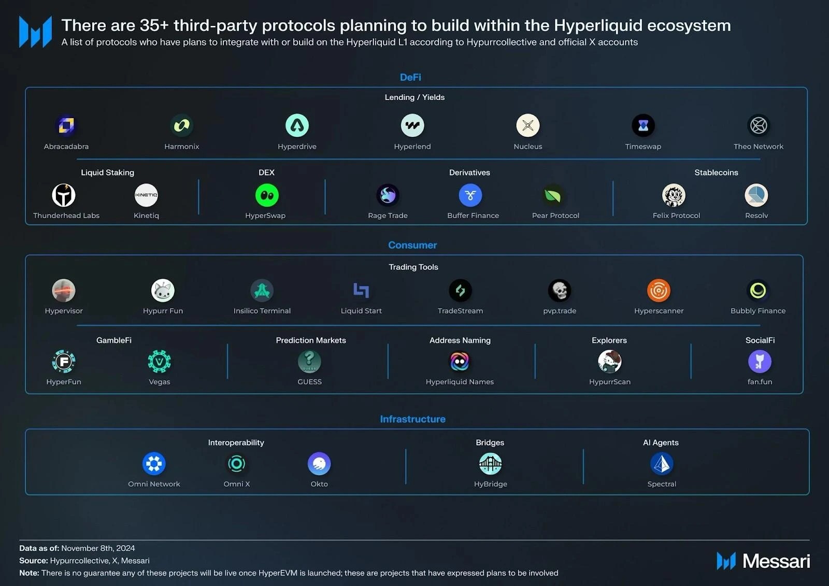Select the Rage Trade derivatives icon
The image size is (829, 586).
point(388,196)
